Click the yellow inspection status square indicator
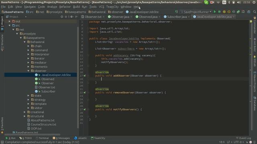Viewport: 257px width, 144px height. point(251,21)
